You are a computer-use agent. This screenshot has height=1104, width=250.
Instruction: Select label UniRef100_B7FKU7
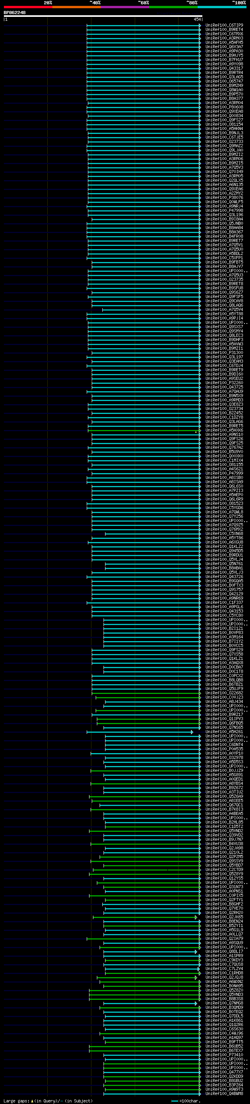(224, 60)
